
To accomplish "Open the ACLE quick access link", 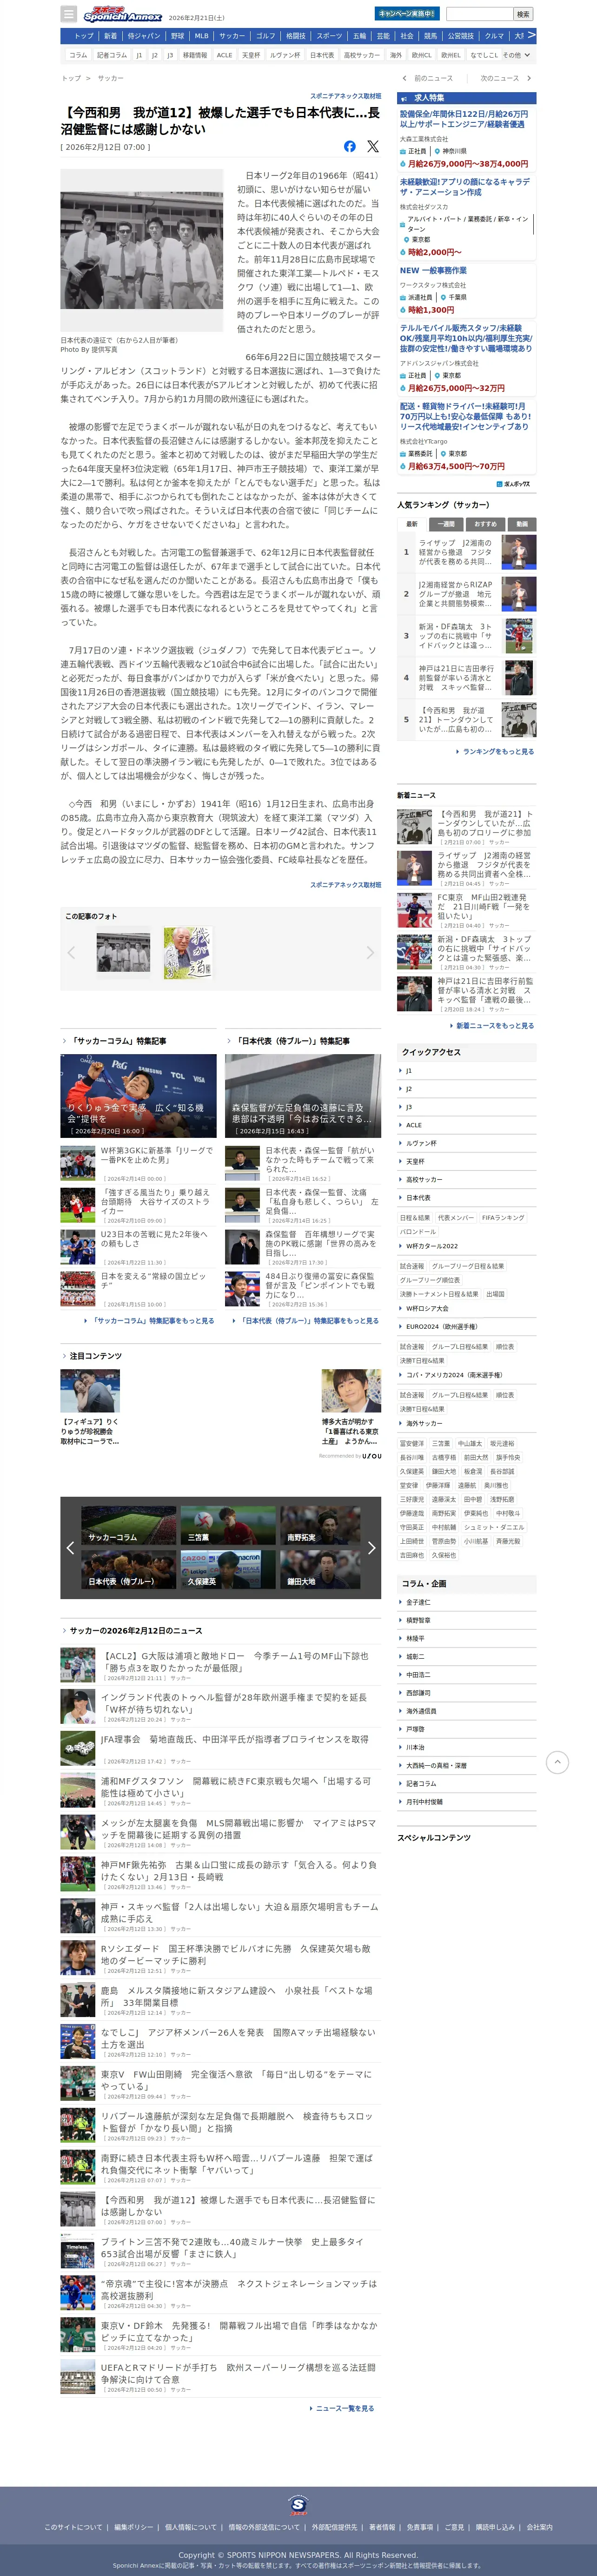I will (x=466, y=1125).
